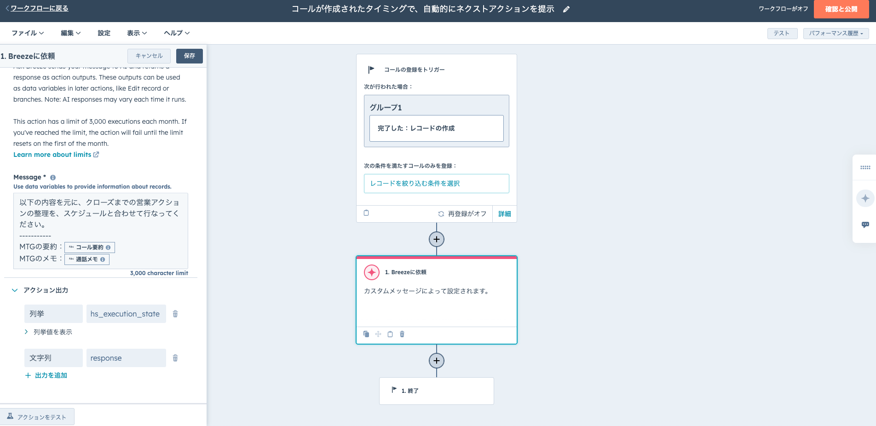Delete the Breeze action with its trash icon
Screen dimensions: 876x426
(x=402, y=334)
